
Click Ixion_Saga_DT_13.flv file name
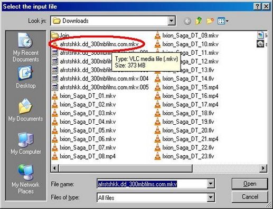197,70
